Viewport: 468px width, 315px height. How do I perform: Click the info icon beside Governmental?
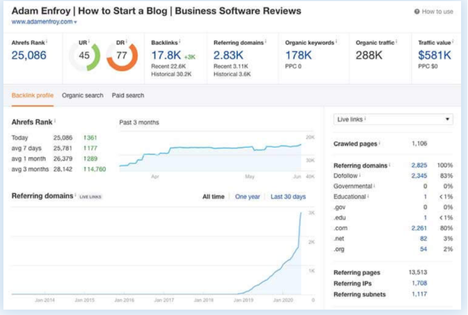[374, 185]
